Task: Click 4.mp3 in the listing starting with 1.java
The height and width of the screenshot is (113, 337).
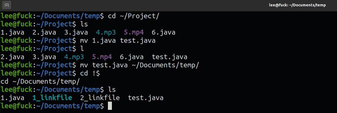Action: pos(106,32)
